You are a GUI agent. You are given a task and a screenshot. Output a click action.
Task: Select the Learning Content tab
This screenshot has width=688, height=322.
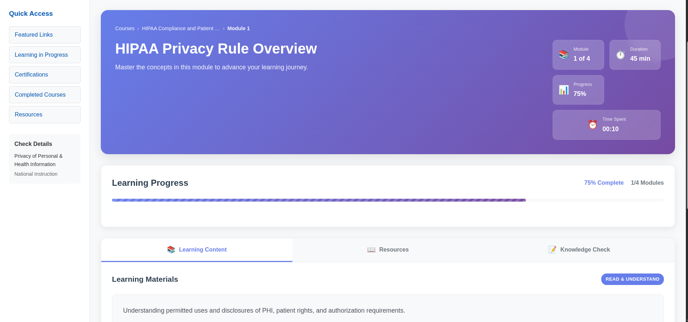[x=197, y=250]
